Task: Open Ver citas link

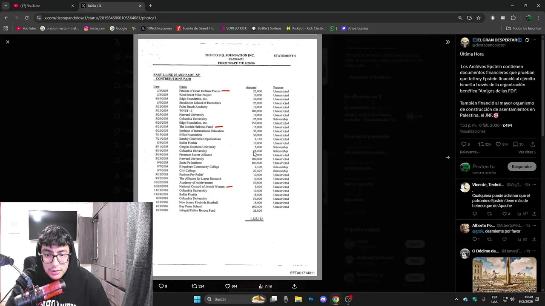Action: (527, 152)
